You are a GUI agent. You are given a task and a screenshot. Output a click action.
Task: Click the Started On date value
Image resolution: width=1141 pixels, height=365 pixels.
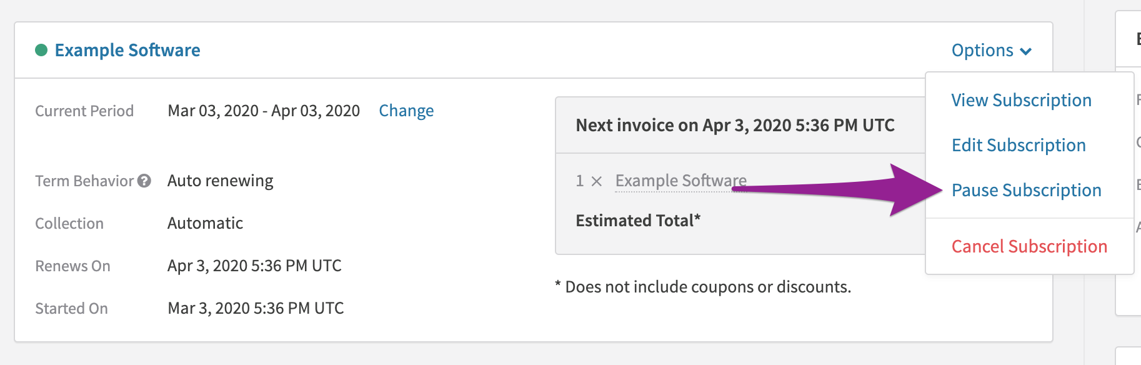tap(256, 308)
